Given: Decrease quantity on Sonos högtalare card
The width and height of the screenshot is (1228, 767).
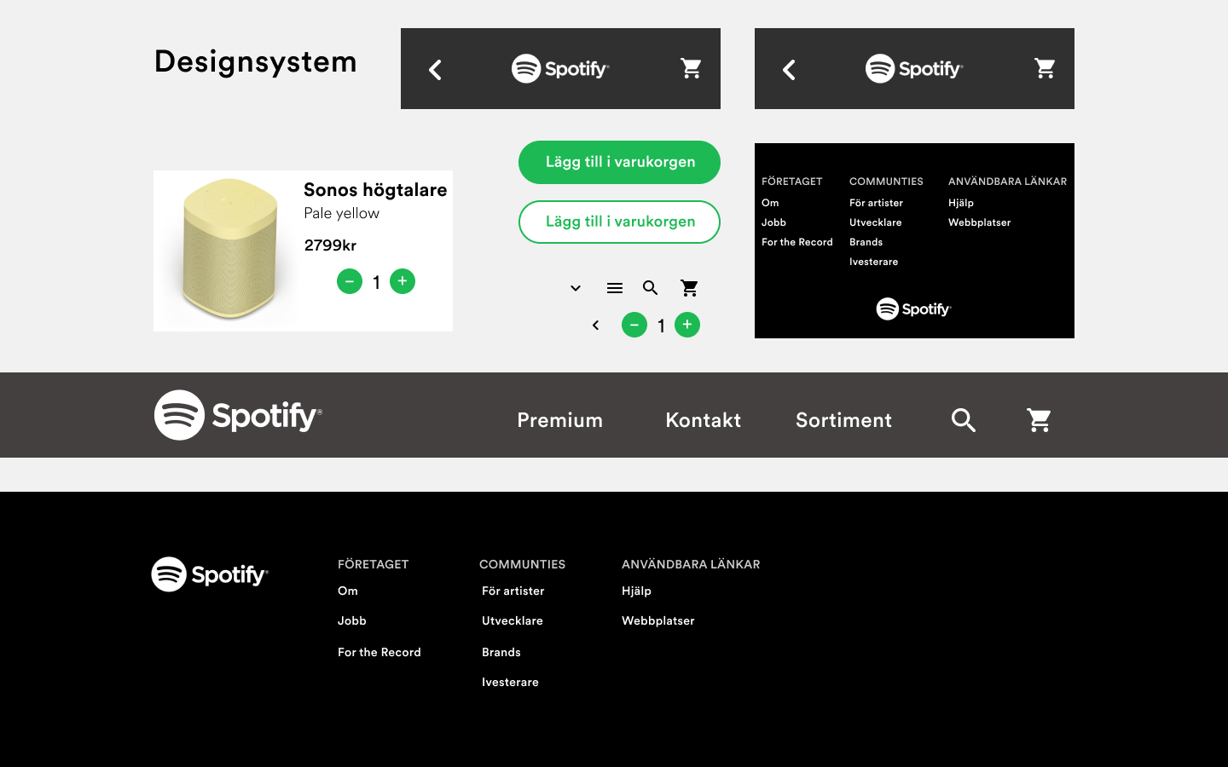Looking at the screenshot, I should point(350,281).
